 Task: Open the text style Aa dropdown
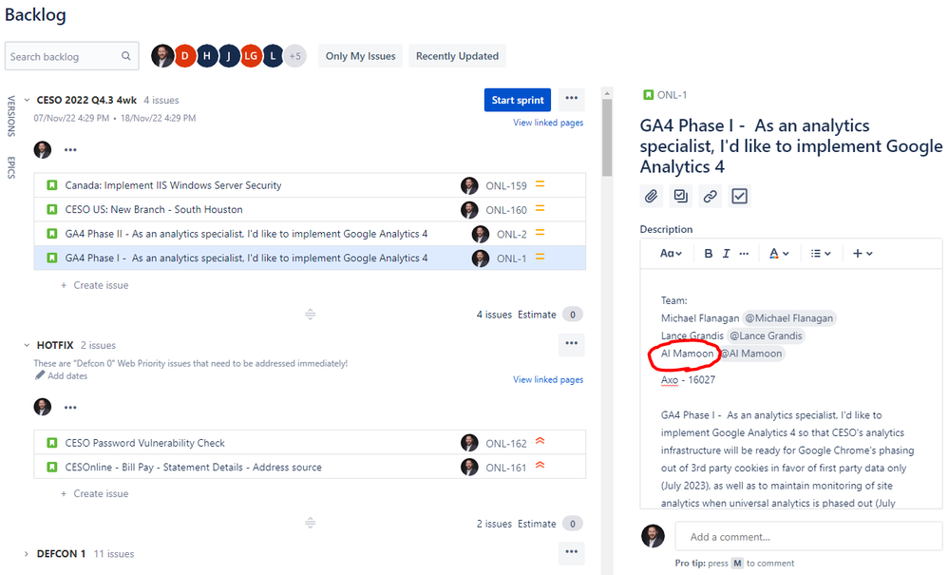click(671, 254)
